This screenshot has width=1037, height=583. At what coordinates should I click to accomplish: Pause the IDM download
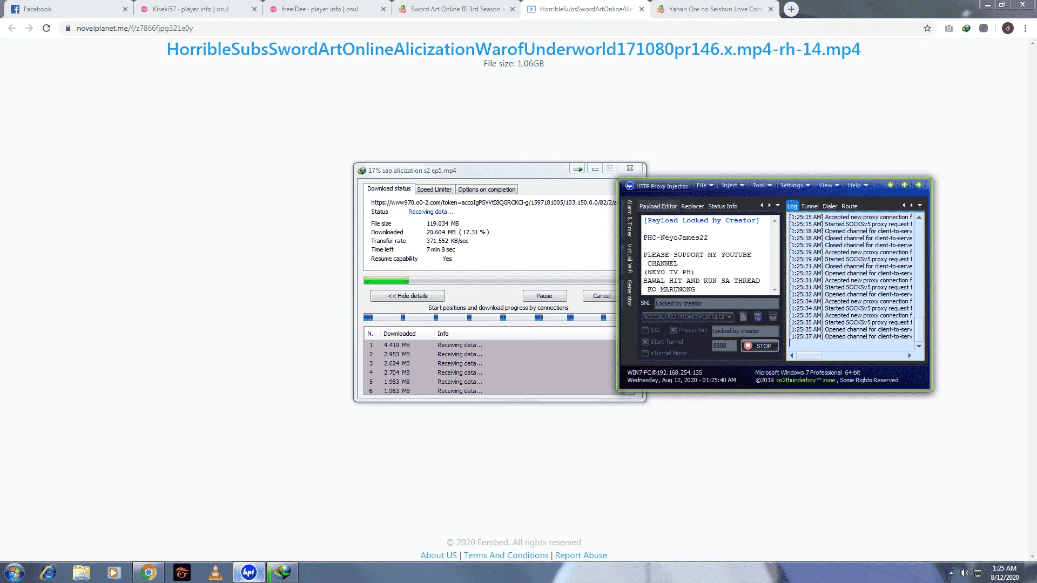pos(544,296)
